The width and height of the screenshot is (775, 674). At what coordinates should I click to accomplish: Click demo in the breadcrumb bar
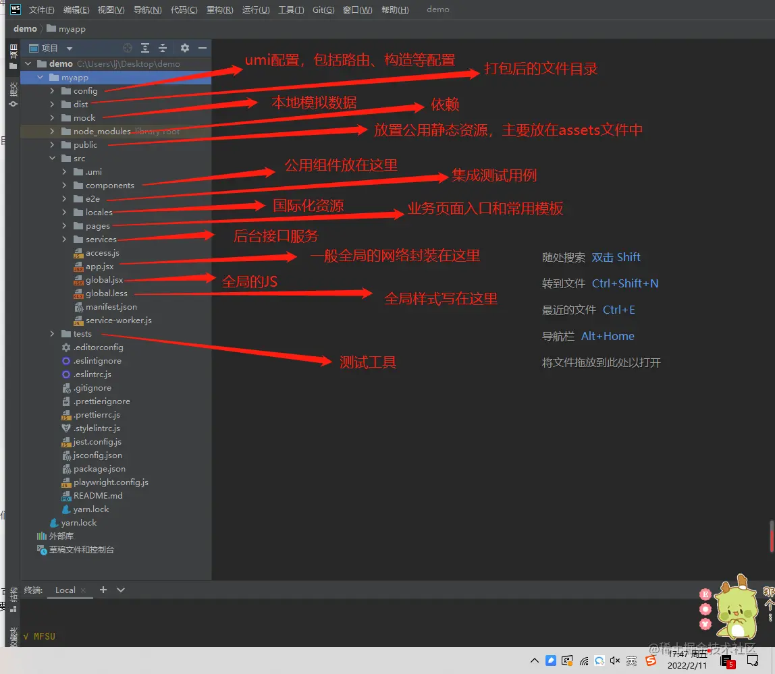pos(25,28)
